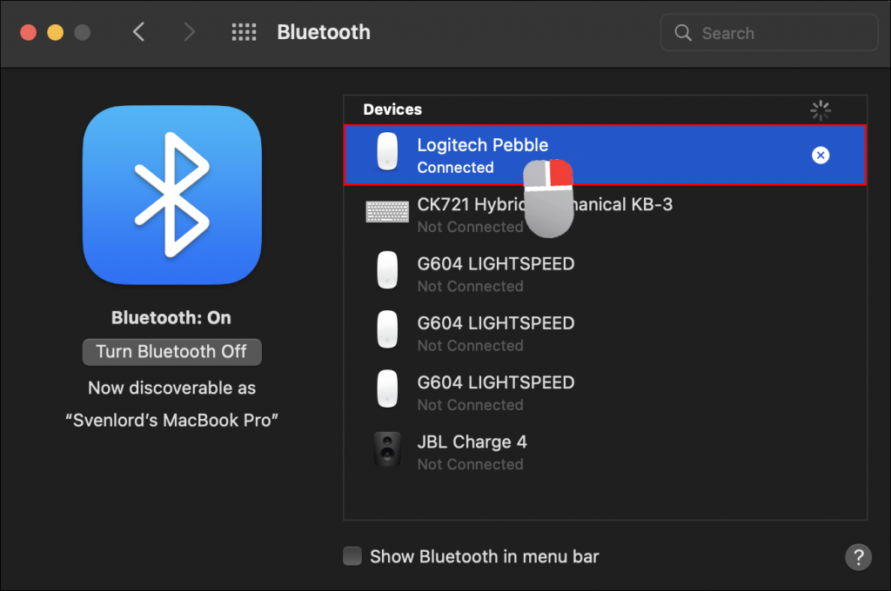
Task: Open help with the question mark button
Action: click(858, 557)
